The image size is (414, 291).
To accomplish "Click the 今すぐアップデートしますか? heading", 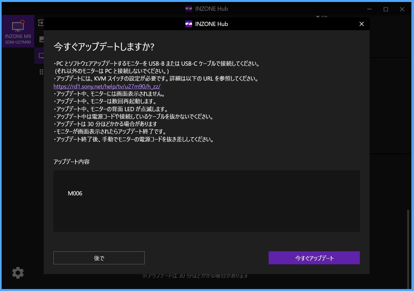I will point(104,47).
